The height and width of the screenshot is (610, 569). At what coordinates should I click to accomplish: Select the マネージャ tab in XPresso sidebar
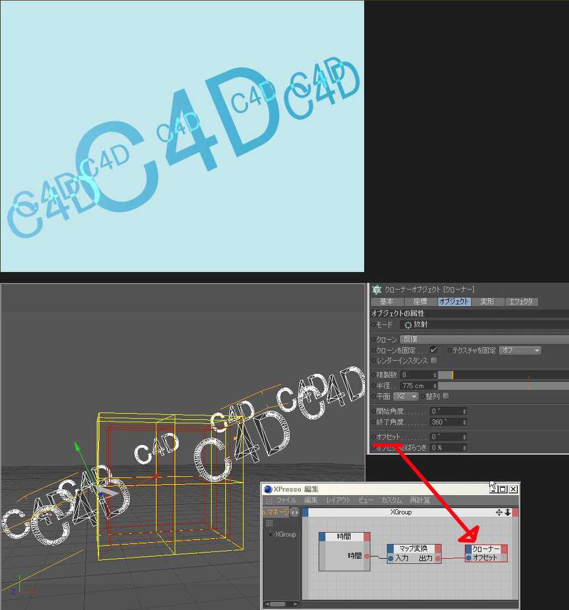pyautogui.click(x=276, y=512)
